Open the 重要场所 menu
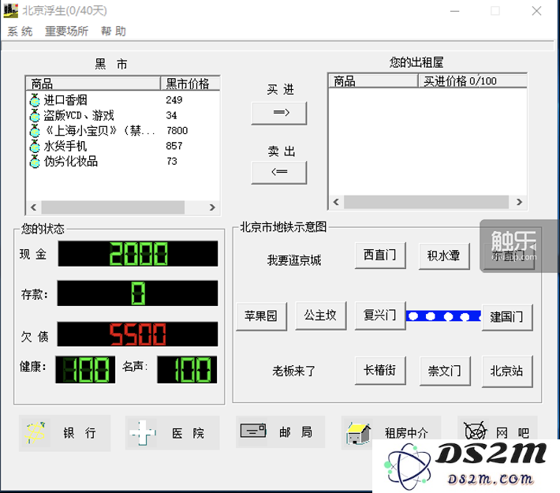The height and width of the screenshot is (493, 560). (x=66, y=32)
